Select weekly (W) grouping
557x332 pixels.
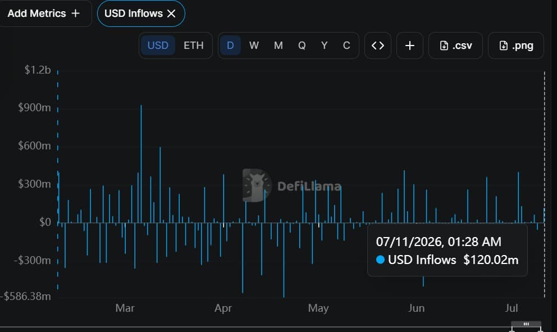pos(254,46)
